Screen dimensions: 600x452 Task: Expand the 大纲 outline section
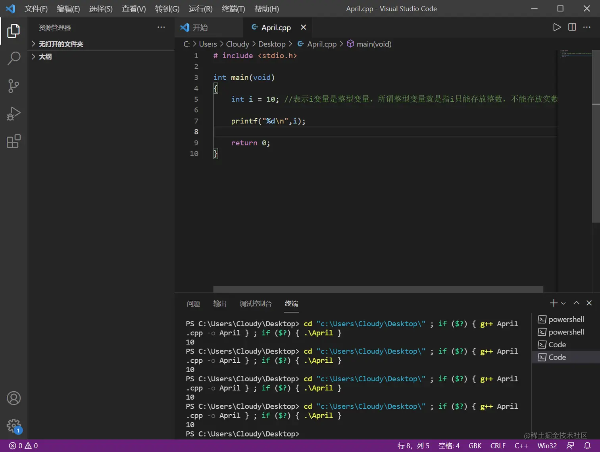(x=45, y=57)
